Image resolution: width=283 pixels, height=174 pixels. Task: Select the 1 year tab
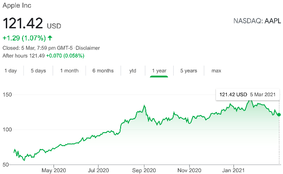coord(159,71)
